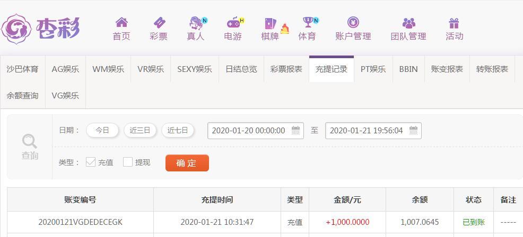Switch to VR娱乐 tab
The image size is (523, 237).
coord(151,69)
